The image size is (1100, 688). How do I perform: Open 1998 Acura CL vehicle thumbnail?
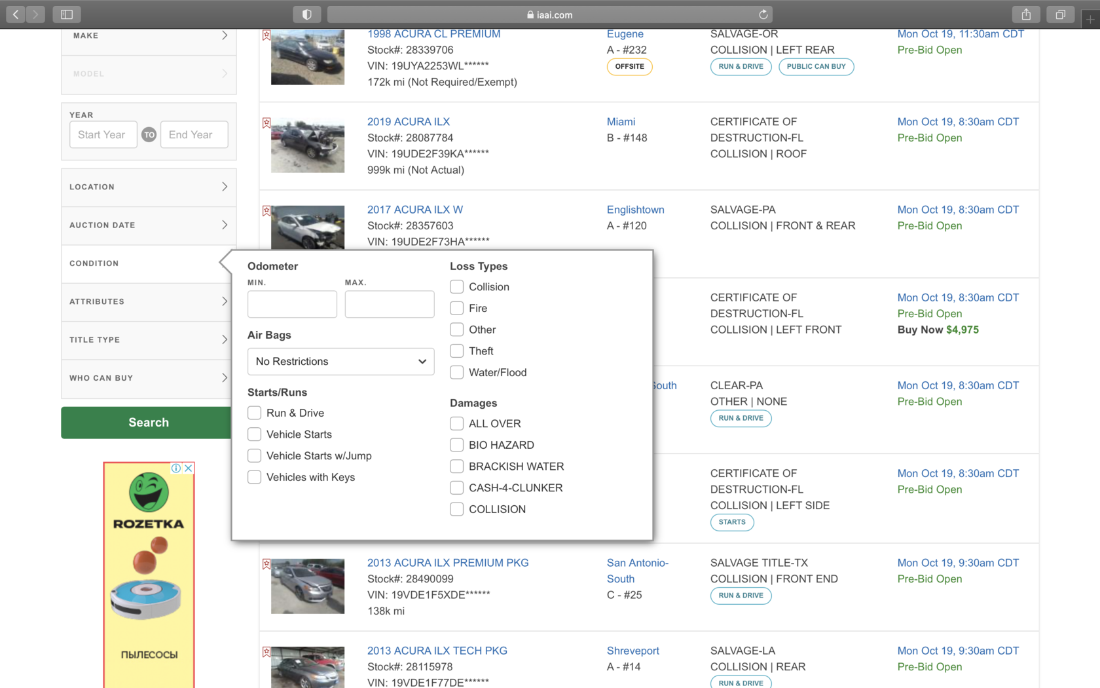coord(308,57)
